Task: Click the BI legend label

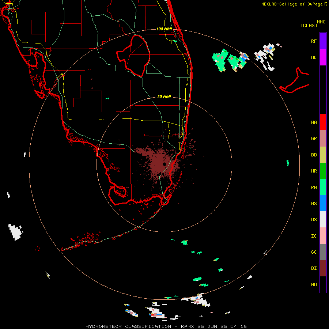Action: [314, 268]
